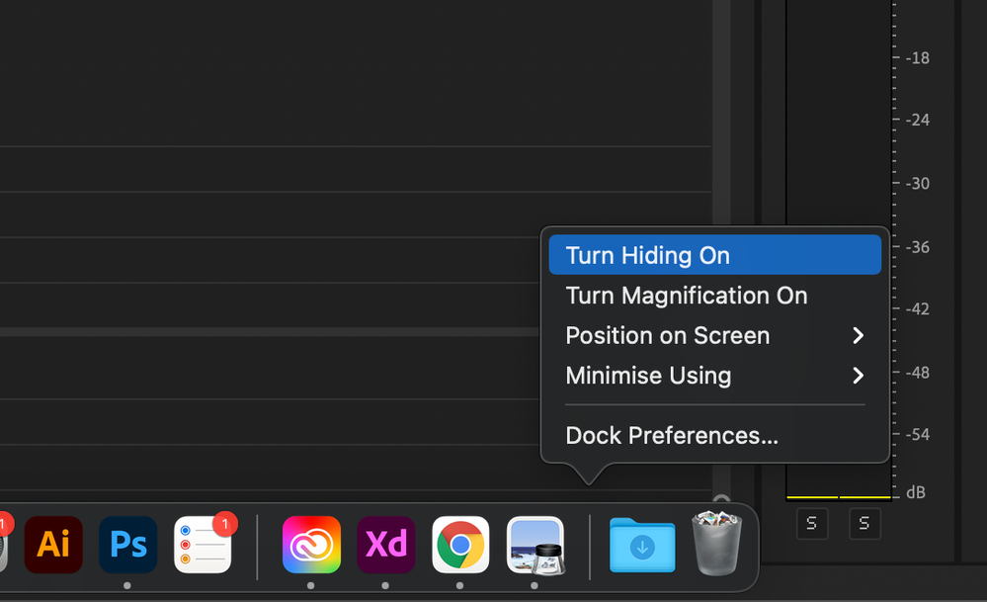Screen dimensions: 987x602
Task: Open the Preview app icon
Action: pyautogui.click(x=535, y=545)
